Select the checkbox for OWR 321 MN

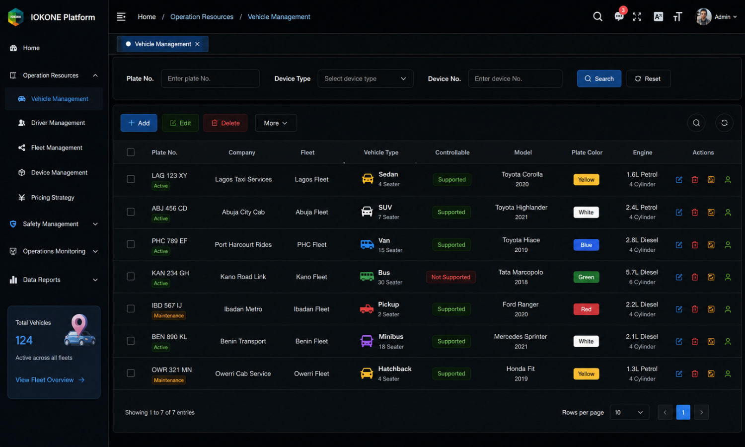click(131, 373)
